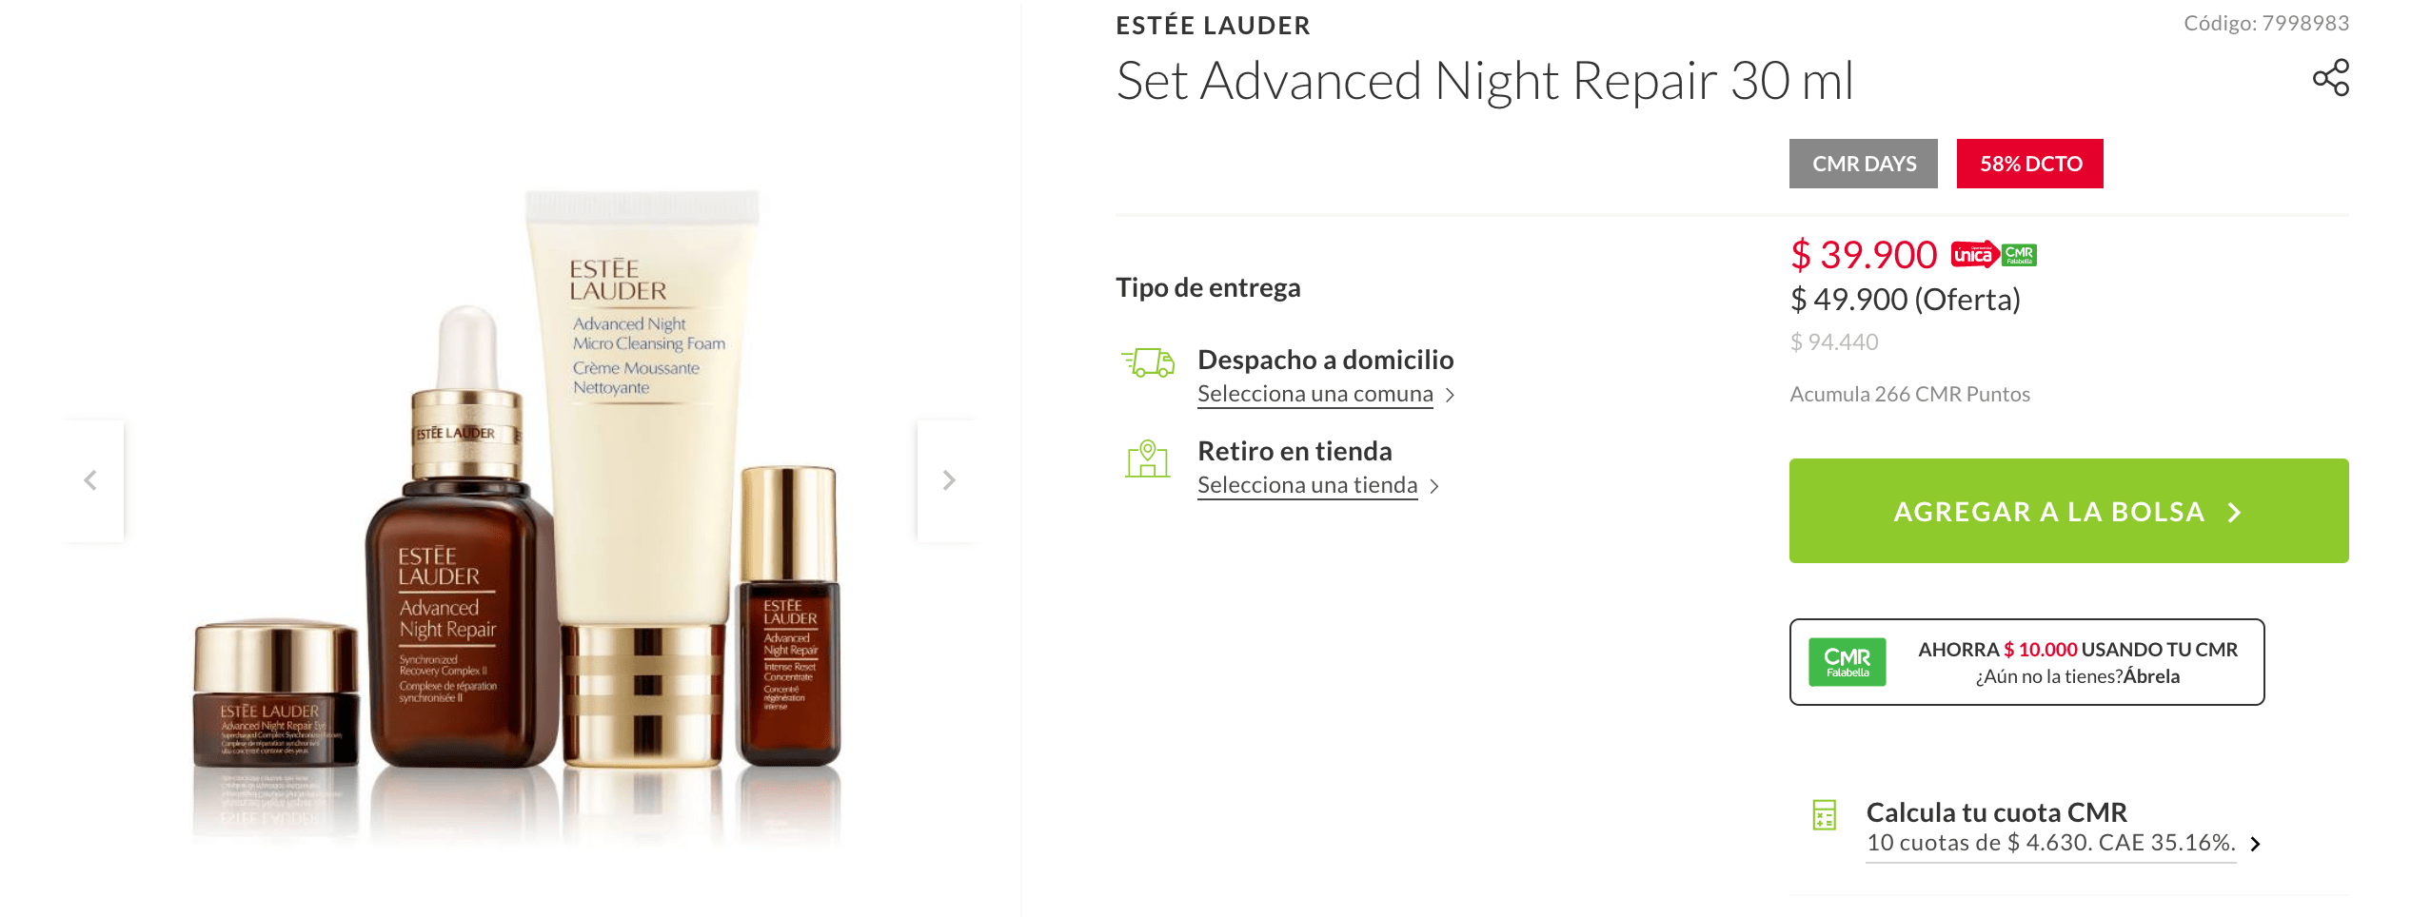Click Despacho a domicilio heading
Viewport: 2431px width, 917px height.
[x=1325, y=360]
